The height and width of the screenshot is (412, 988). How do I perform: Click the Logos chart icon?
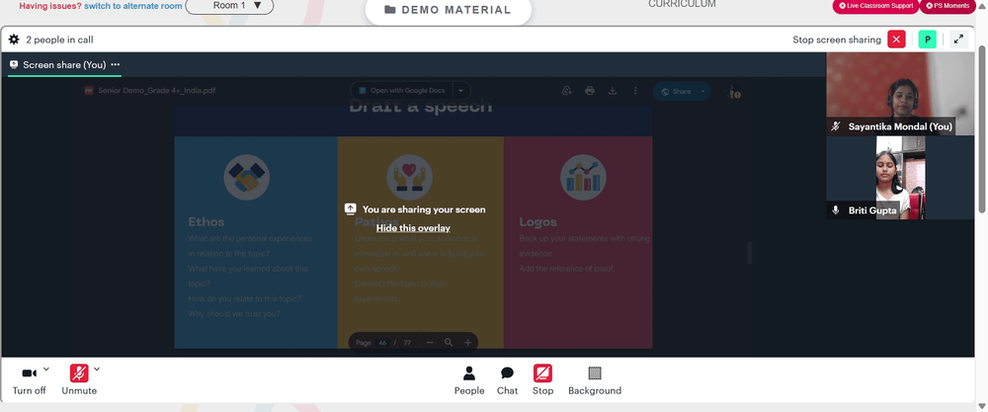pyautogui.click(x=583, y=178)
